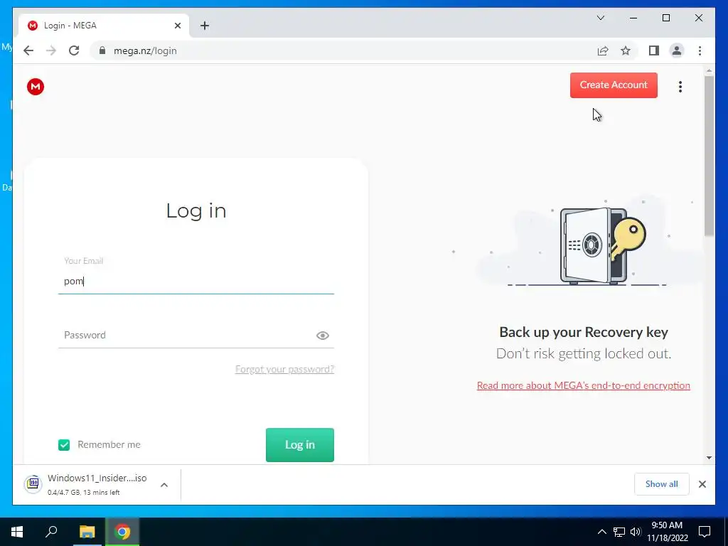
Task: Click the Show all downloads button
Action: (x=662, y=484)
